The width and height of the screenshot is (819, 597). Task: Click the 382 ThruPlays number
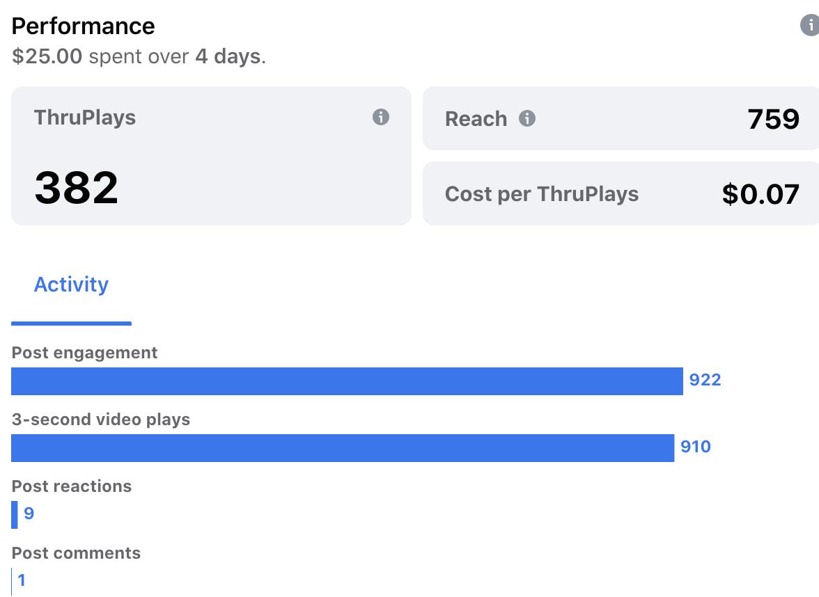(x=77, y=188)
